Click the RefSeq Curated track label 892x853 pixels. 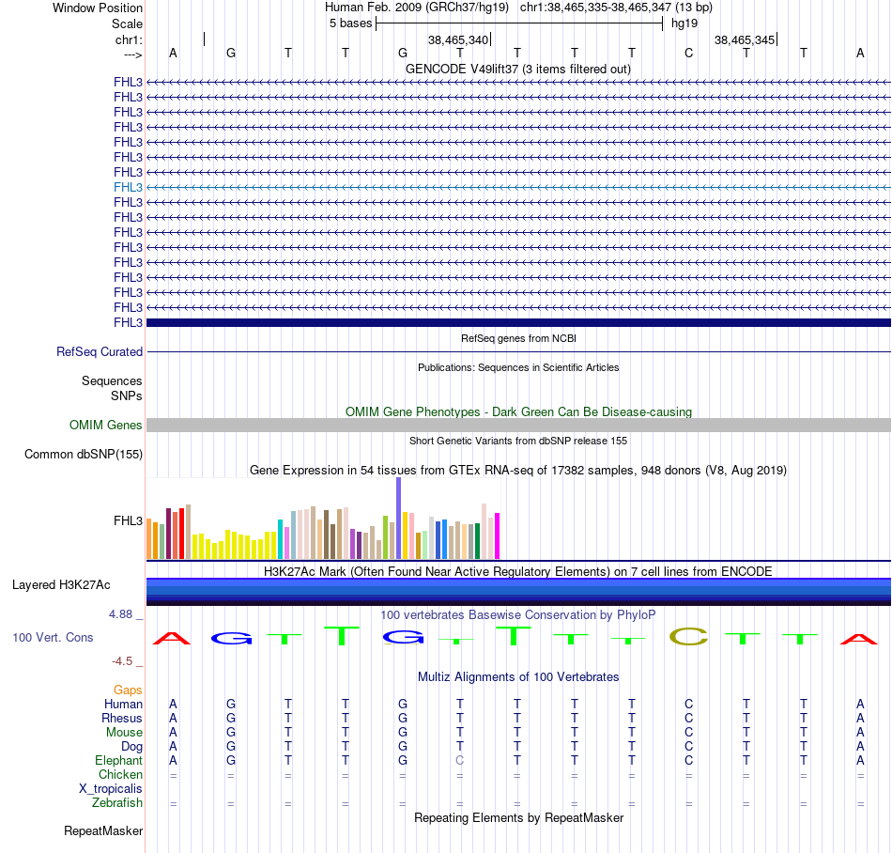point(99,351)
